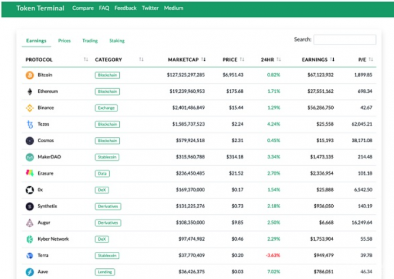
Task: Click the Stablecoin tag in MakerDAO row
Action: pyautogui.click(x=107, y=157)
